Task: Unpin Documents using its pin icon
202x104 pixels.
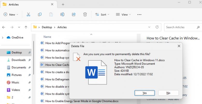Action: point(30,68)
